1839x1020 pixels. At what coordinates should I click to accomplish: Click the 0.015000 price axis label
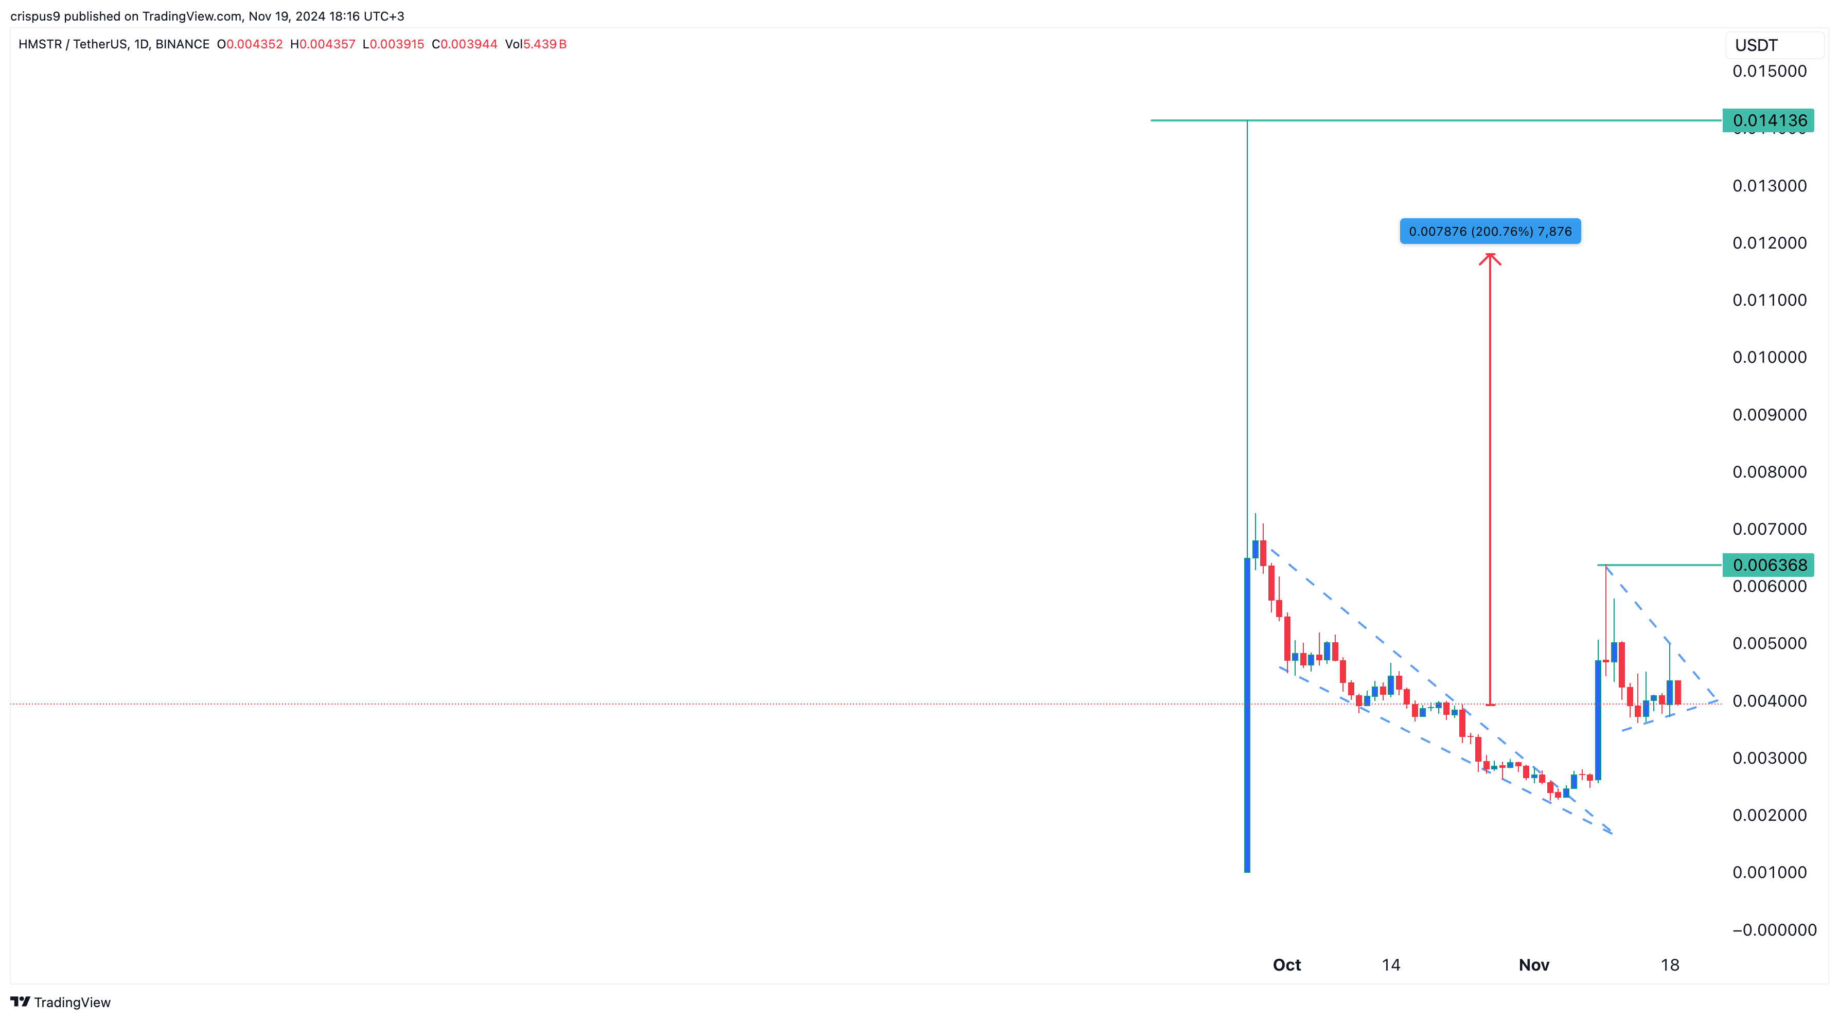point(1769,71)
